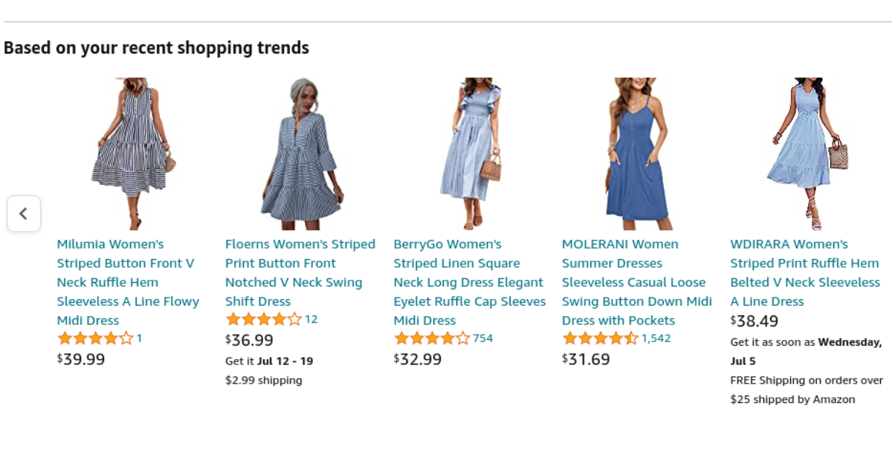
Task: View BerryGo linen dress photo
Action: 469,154
